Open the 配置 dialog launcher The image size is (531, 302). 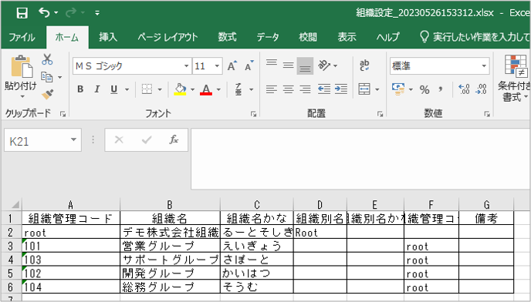(x=380, y=114)
